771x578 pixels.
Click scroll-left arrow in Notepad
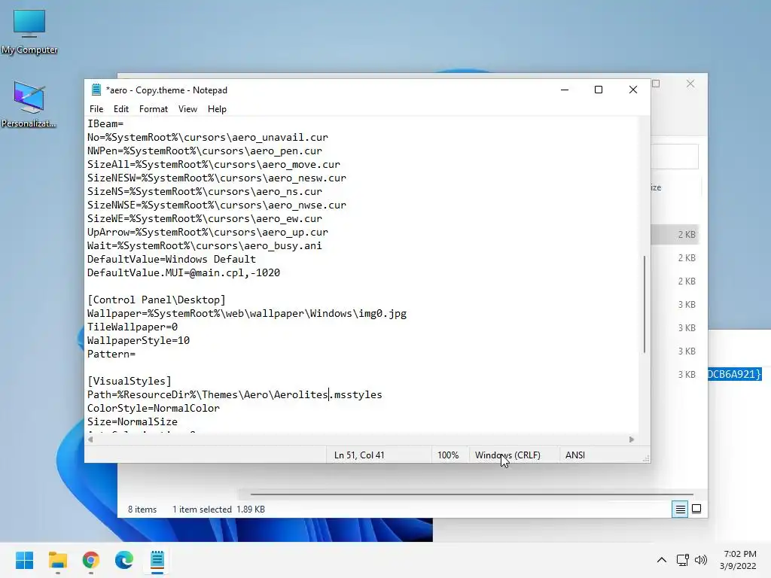(x=90, y=440)
